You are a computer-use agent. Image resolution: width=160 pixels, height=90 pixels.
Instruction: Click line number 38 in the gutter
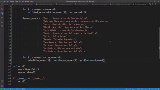[9, 60]
